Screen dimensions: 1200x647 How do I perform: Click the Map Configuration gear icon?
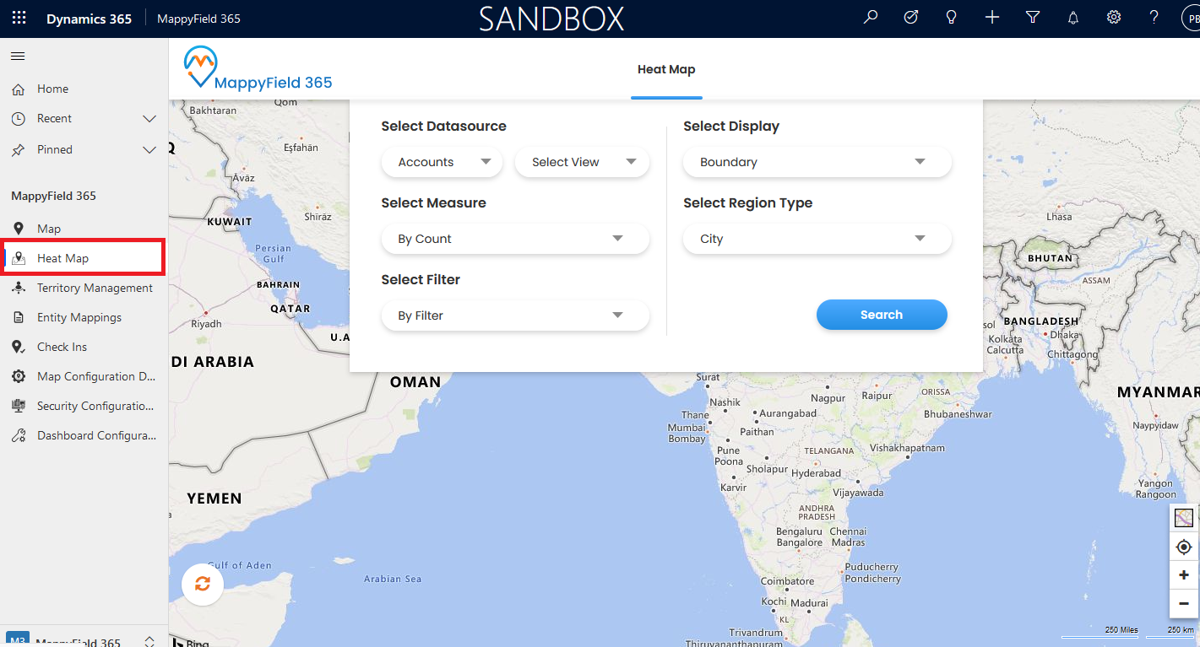click(x=19, y=376)
